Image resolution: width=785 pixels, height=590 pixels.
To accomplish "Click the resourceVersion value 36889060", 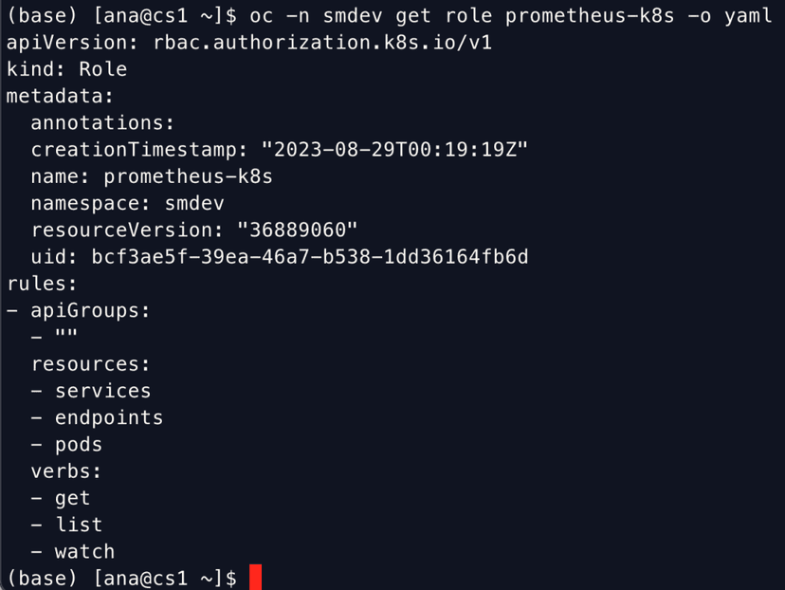I will click(x=298, y=230).
